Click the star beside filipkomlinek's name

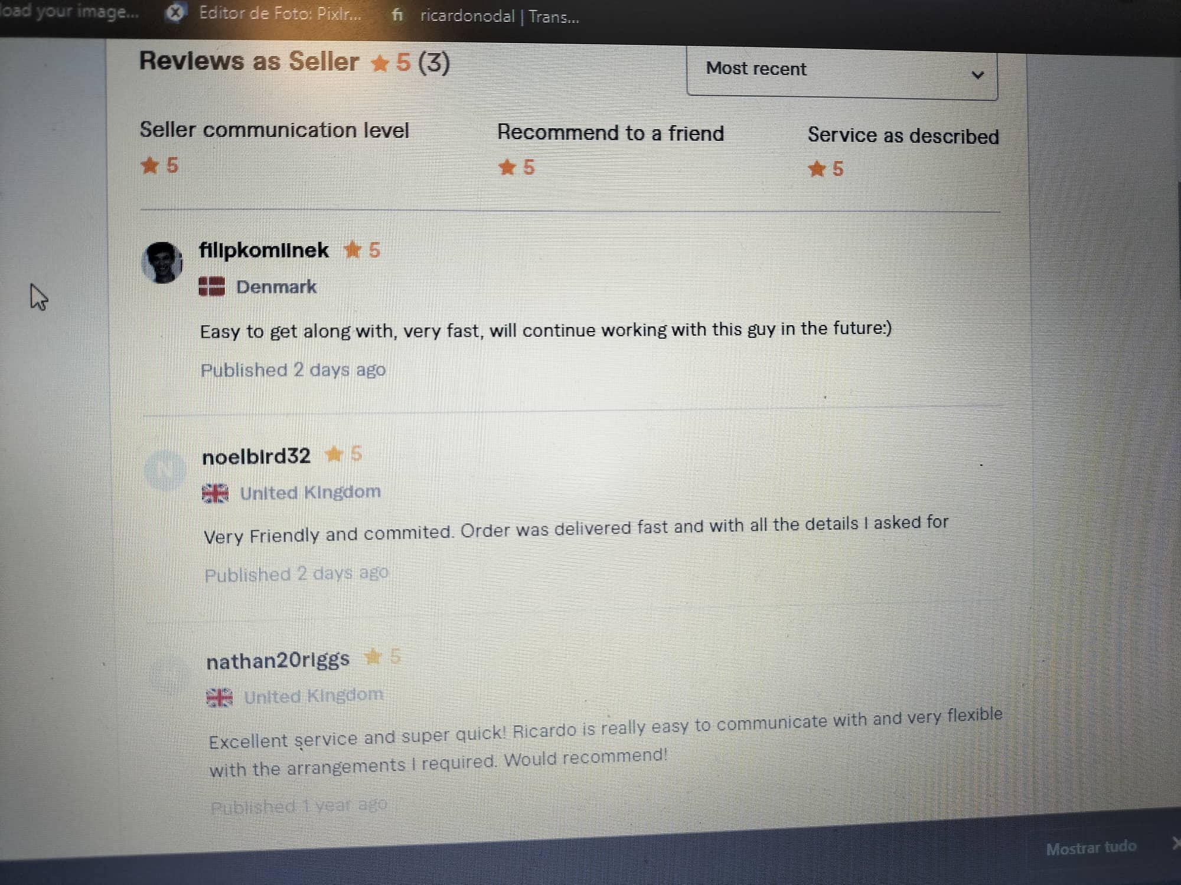(353, 250)
